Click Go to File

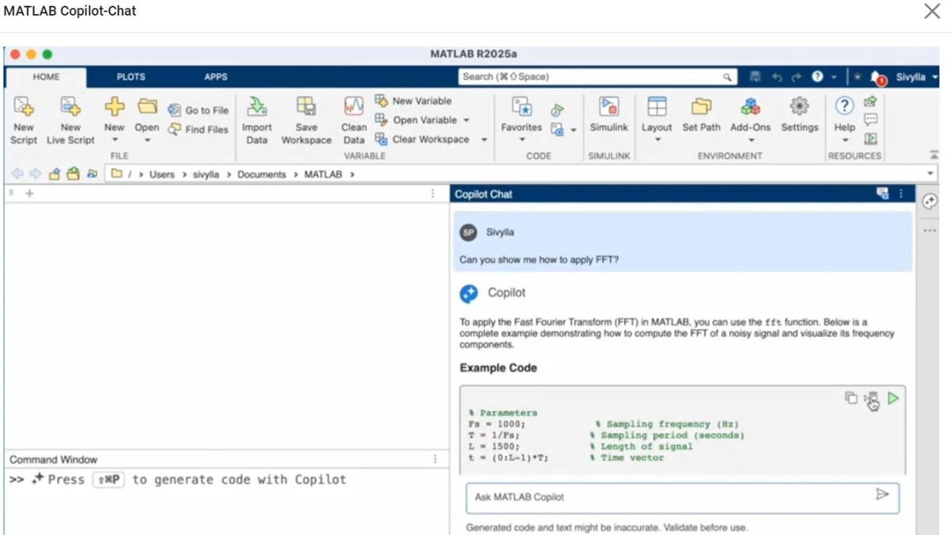(198, 110)
